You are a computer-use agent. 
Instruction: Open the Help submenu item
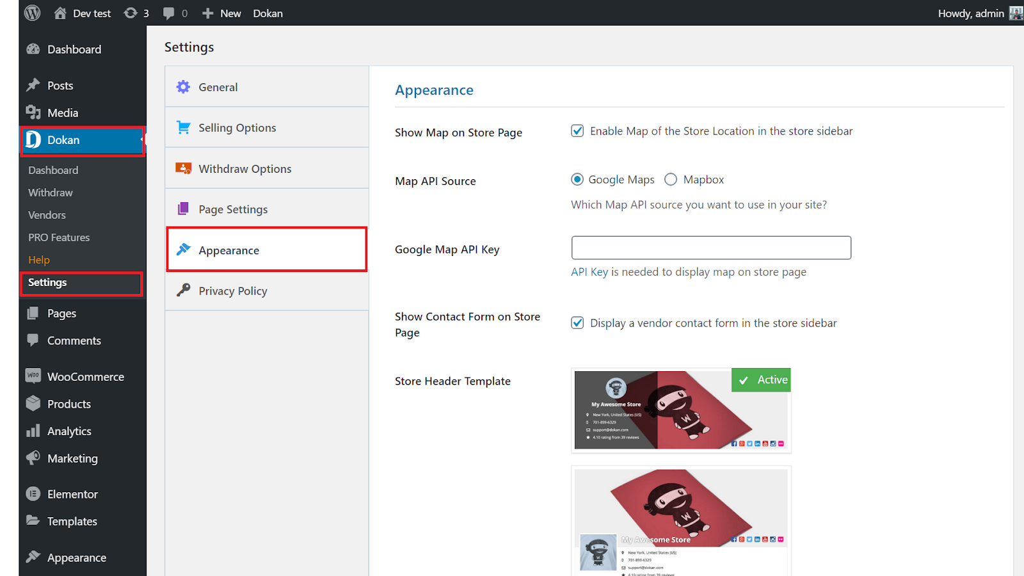click(x=39, y=260)
